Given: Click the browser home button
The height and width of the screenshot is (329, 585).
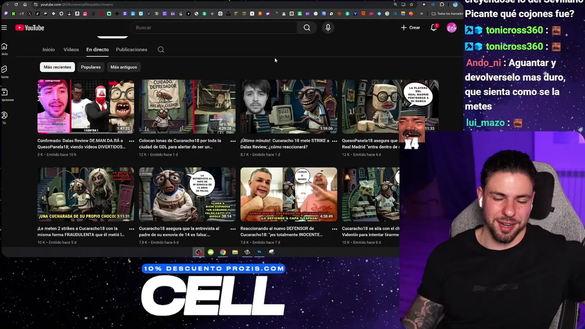Looking at the screenshot, I should coord(25,5).
